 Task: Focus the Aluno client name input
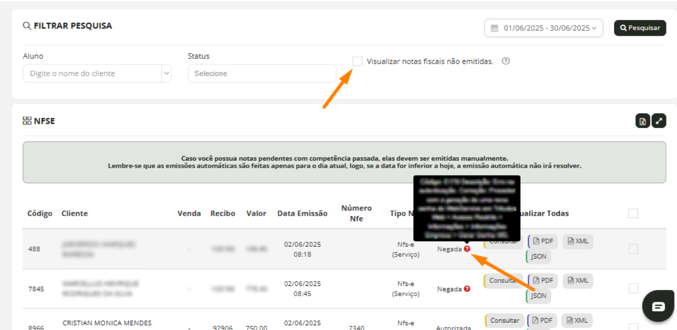92,73
